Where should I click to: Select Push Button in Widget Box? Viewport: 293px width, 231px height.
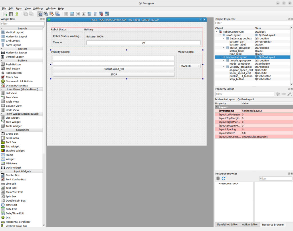(13, 64)
